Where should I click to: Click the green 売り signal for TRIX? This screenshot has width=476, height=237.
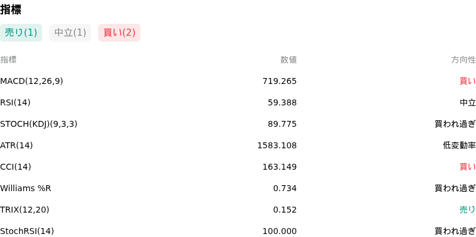[468, 210]
